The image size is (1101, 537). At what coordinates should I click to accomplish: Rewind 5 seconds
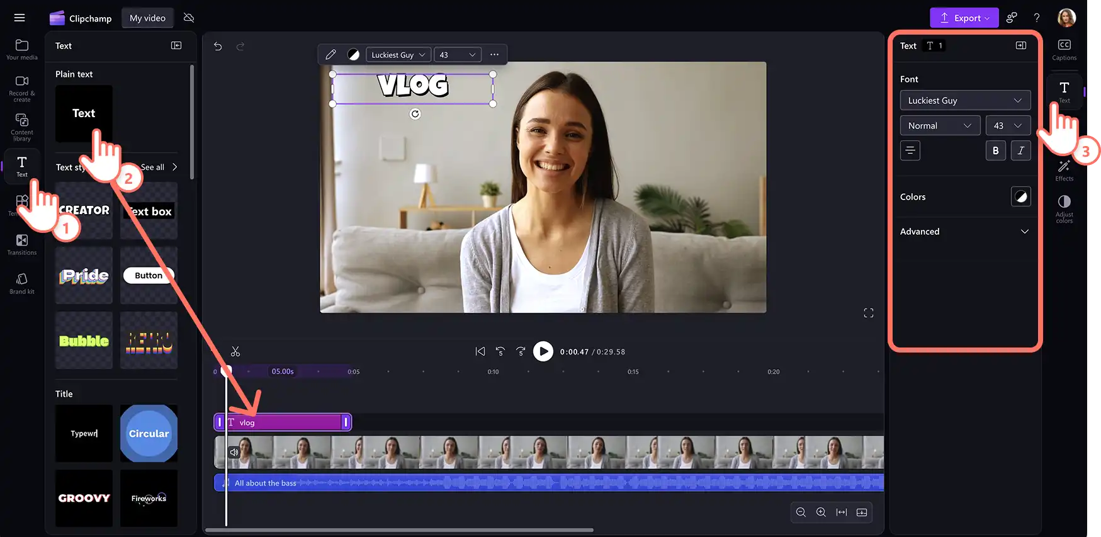500,351
